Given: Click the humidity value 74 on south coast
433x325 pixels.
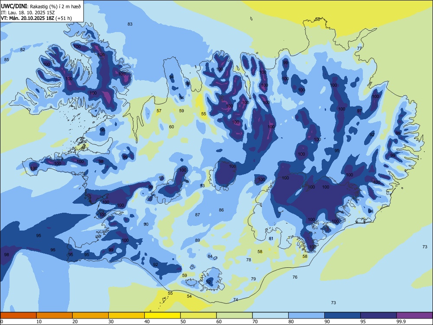Looking at the screenshot, I should [x=235, y=299].
